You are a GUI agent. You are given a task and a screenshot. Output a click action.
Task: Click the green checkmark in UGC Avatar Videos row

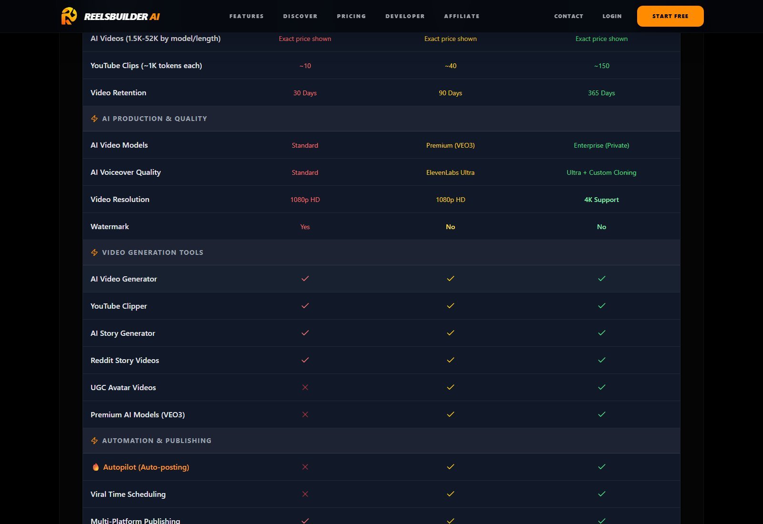tap(602, 387)
